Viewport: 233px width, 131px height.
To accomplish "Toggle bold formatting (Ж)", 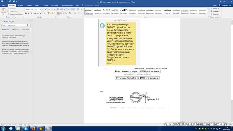I will (x=26, y=14).
